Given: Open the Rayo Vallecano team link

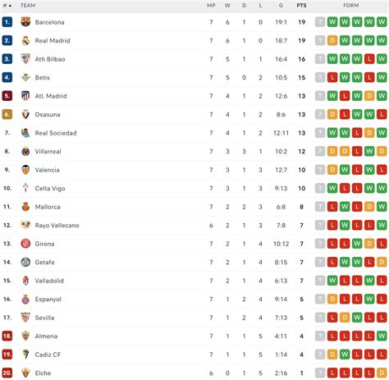Looking at the screenshot, I should pyautogui.click(x=57, y=225).
